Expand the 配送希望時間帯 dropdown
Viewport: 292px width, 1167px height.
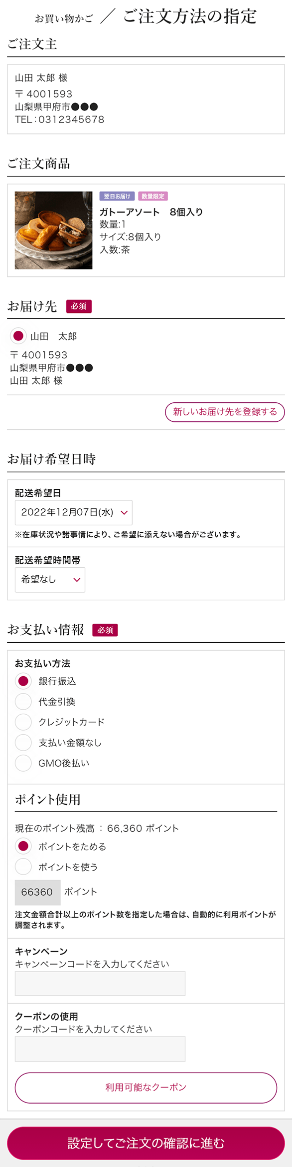tap(50, 580)
